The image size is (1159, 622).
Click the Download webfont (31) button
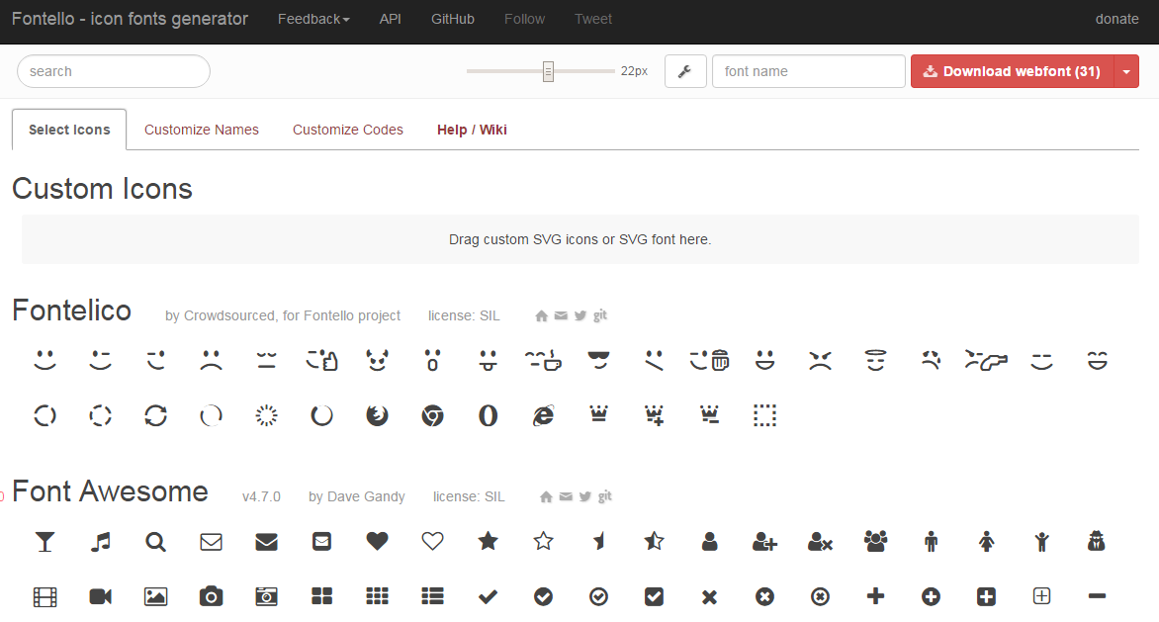click(1012, 71)
